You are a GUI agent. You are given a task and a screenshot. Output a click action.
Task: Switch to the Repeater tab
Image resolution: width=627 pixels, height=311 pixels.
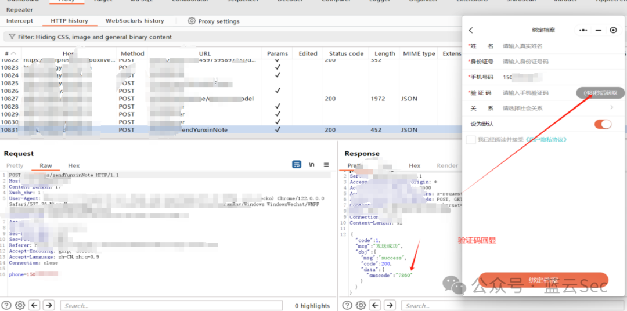(20, 10)
